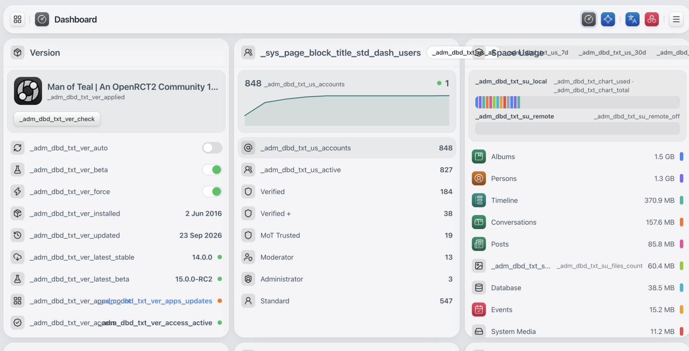Open the blue _adm_dbd_txt_ver_apps_updates link
This screenshot has width=689, height=351.
pyautogui.click(x=155, y=301)
